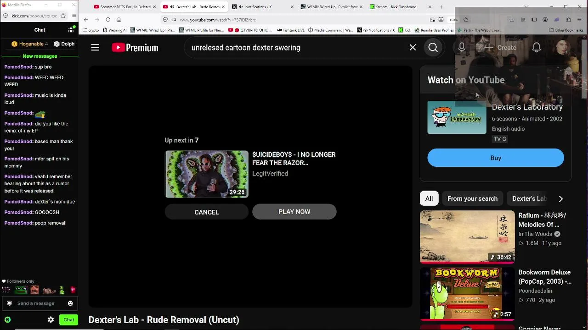588x330 pixels.
Task: Click Play Now for next video
Action: [294, 212]
